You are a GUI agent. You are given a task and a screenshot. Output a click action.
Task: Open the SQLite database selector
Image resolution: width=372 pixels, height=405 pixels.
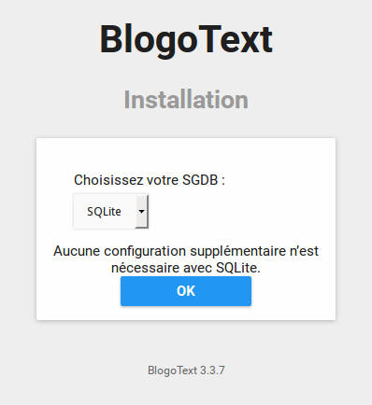111,212
